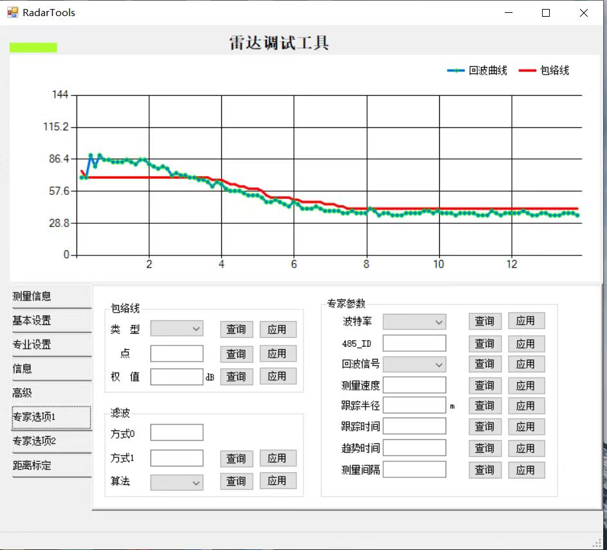Image resolution: width=607 pixels, height=550 pixels.
Task: Open the 高级 settings tab
Action: (51, 393)
